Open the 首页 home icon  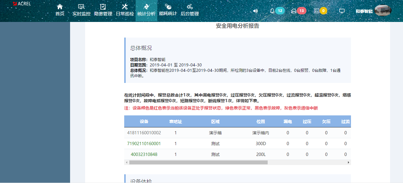(60, 7)
